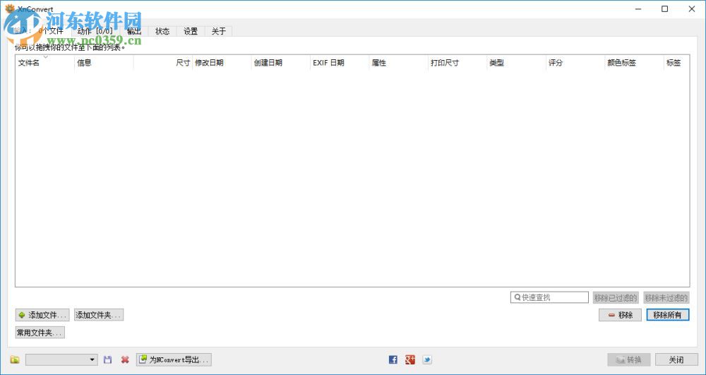
Task: Sort by the 类型 column header
Action: click(517, 63)
